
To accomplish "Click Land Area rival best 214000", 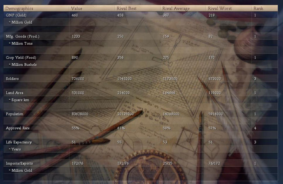I will [123, 93].
